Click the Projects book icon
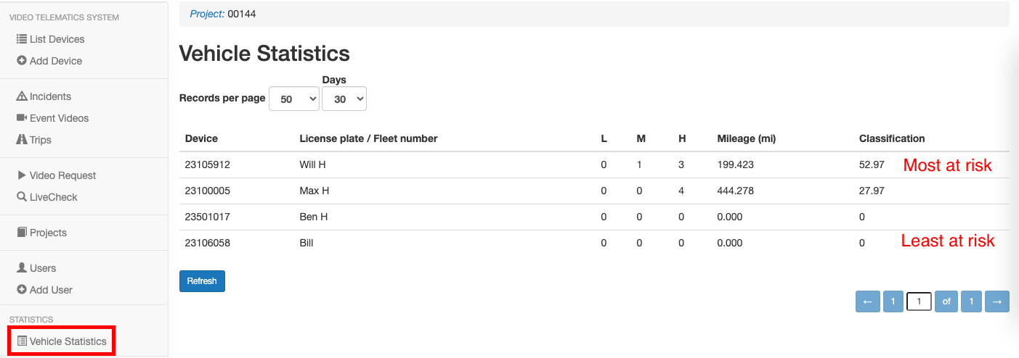Image resolution: width=1019 pixels, height=358 pixels. [22, 233]
